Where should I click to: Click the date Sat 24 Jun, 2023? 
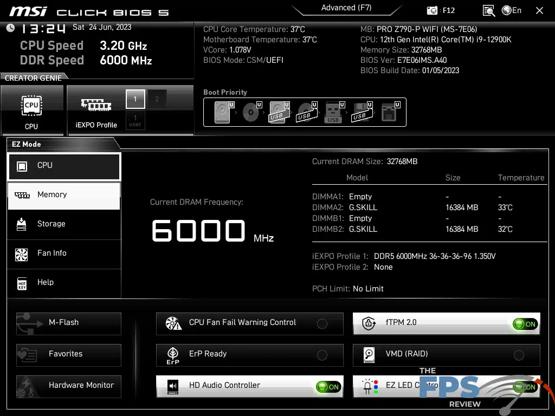[102, 27]
